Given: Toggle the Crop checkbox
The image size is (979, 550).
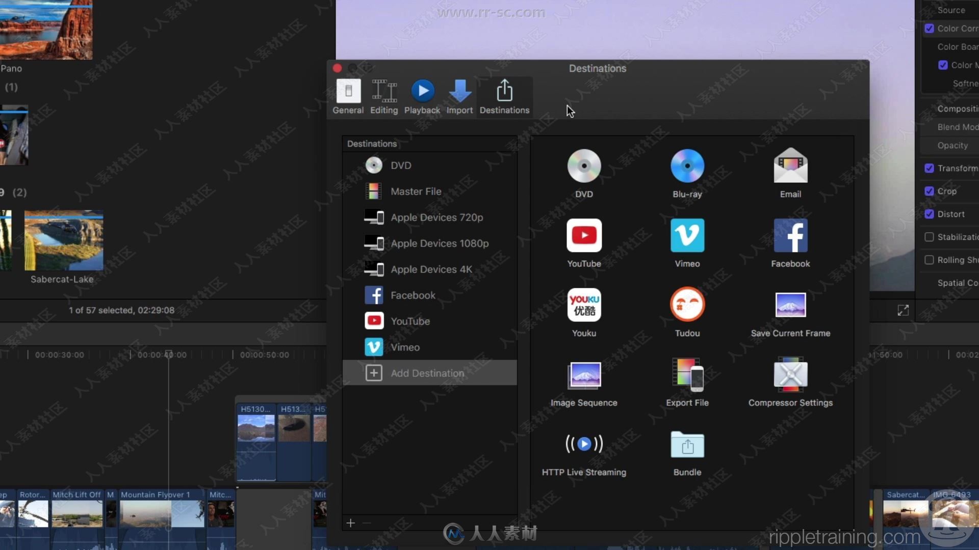Looking at the screenshot, I should [x=930, y=191].
